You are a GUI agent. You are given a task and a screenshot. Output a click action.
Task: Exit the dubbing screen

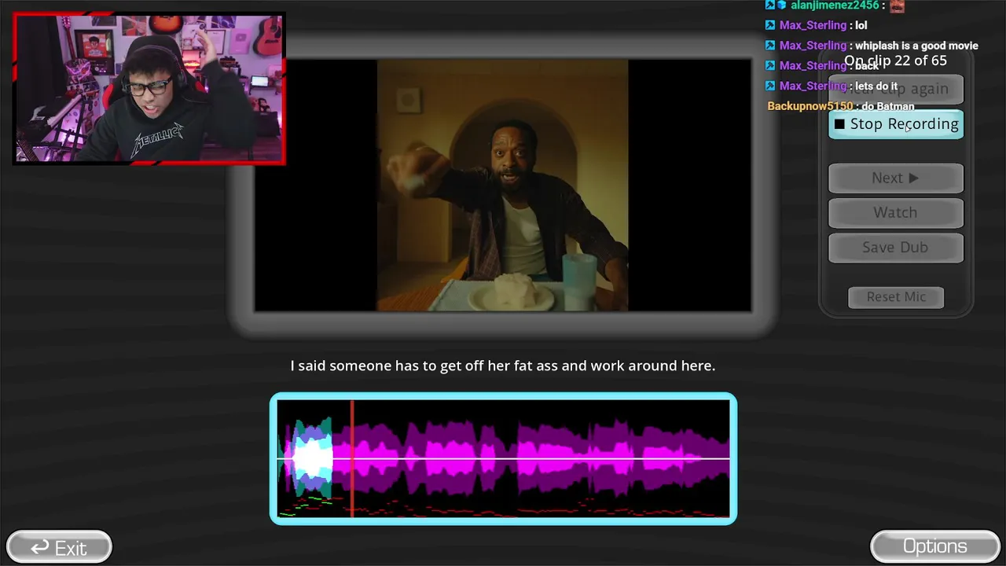pyautogui.click(x=59, y=547)
